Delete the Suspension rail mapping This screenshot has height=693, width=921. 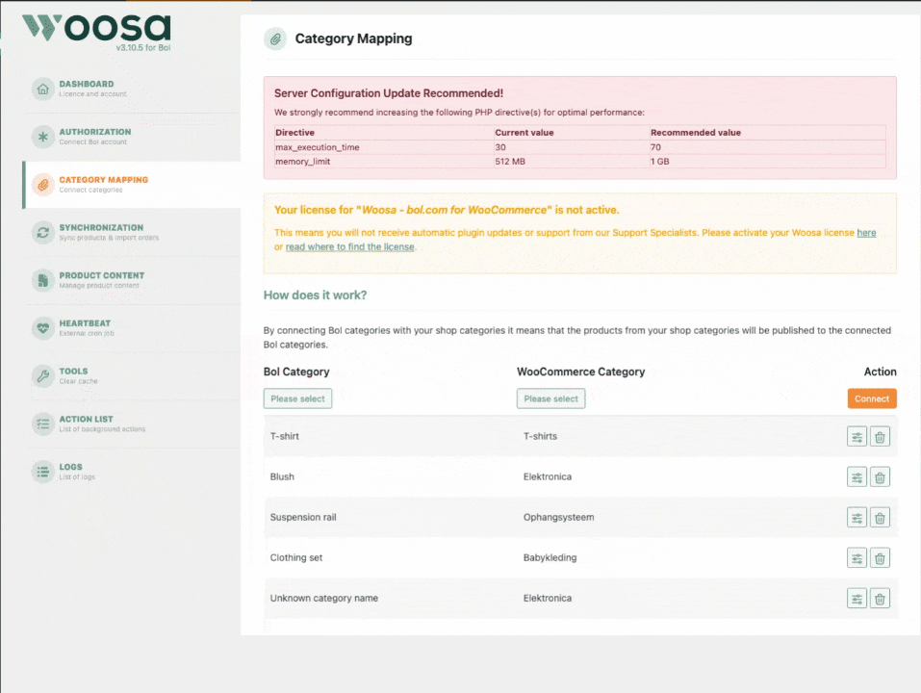point(880,518)
